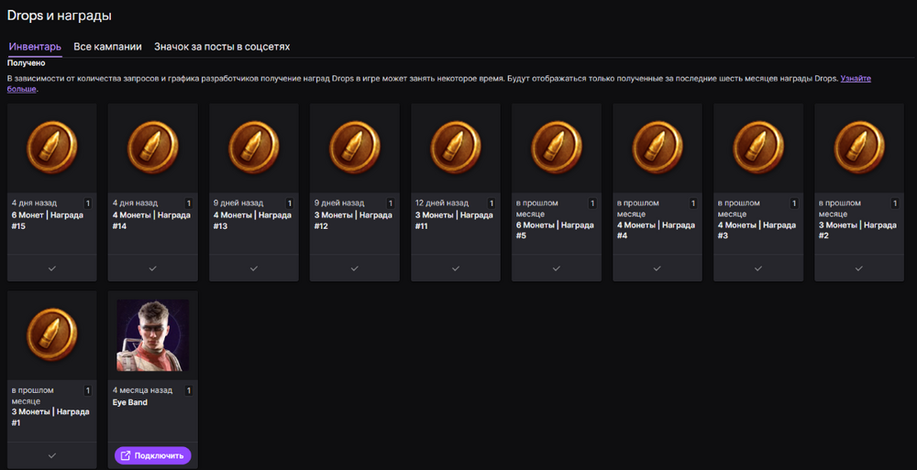917x470 pixels.
Task: Click the coin icon of Награда #13
Action: 254,148
